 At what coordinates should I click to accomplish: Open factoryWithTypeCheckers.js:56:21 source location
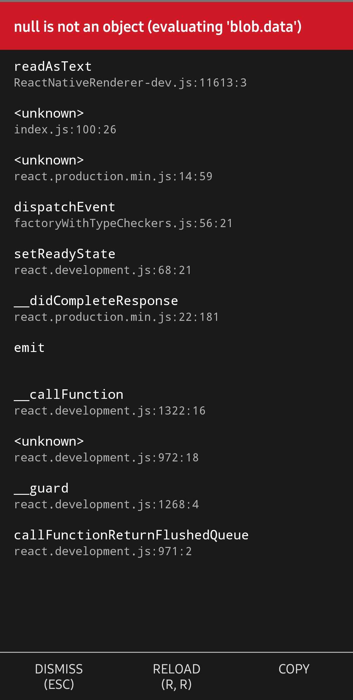(123, 223)
